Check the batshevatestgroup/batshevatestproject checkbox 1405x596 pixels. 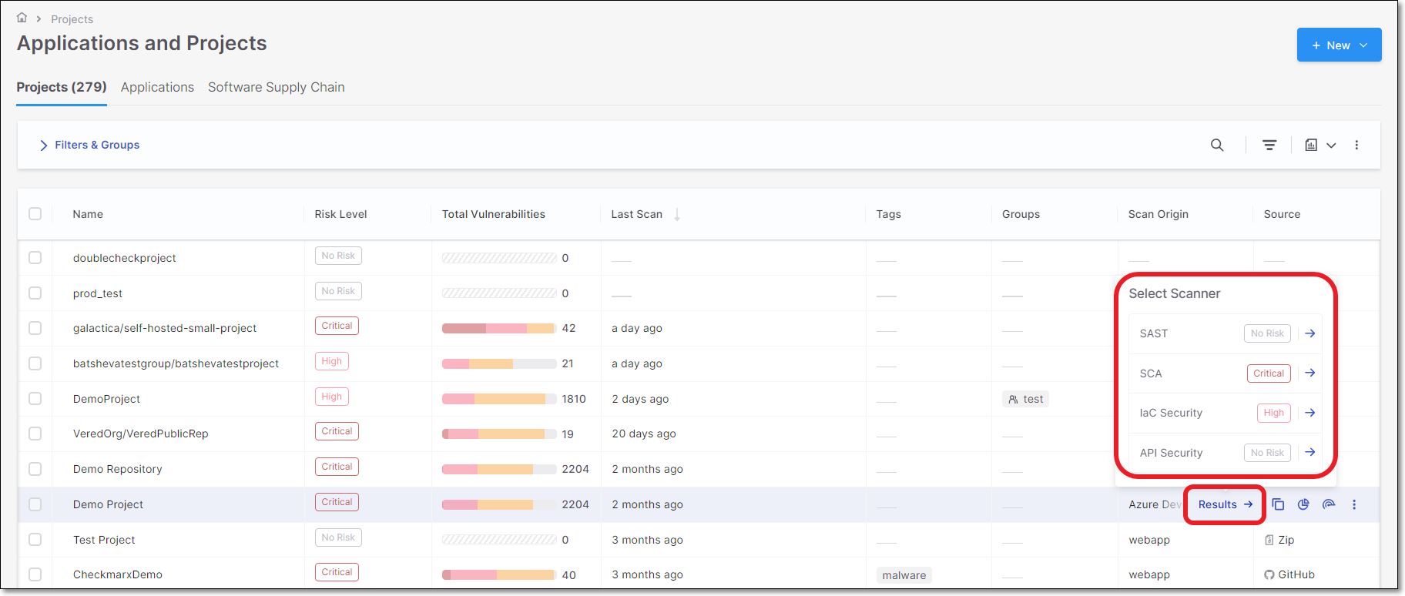tap(35, 363)
